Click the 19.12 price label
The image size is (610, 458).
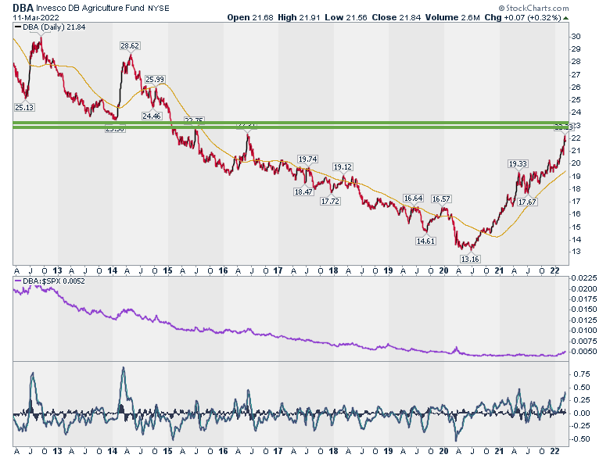coord(343,166)
